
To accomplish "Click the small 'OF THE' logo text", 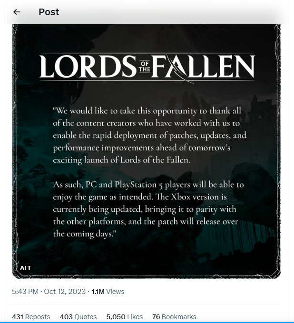I will pyautogui.click(x=145, y=67).
